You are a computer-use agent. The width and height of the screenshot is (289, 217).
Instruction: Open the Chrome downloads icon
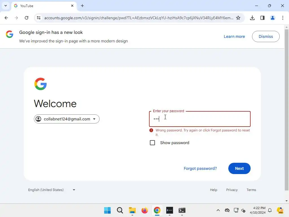click(x=252, y=18)
